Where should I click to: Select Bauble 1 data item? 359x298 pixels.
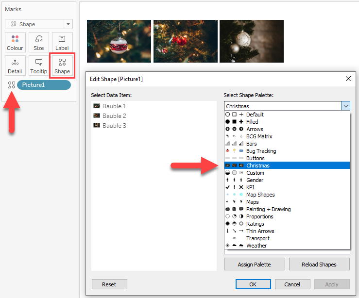click(x=114, y=106)
